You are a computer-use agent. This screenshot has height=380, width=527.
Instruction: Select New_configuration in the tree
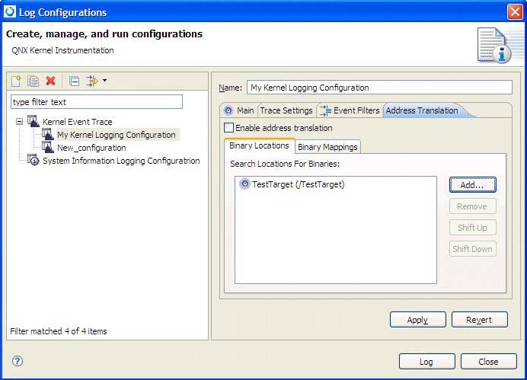(91, 148)
